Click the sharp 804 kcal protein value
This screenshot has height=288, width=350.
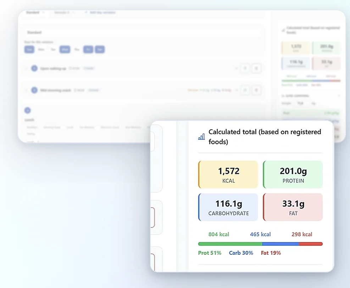[219, 234]
